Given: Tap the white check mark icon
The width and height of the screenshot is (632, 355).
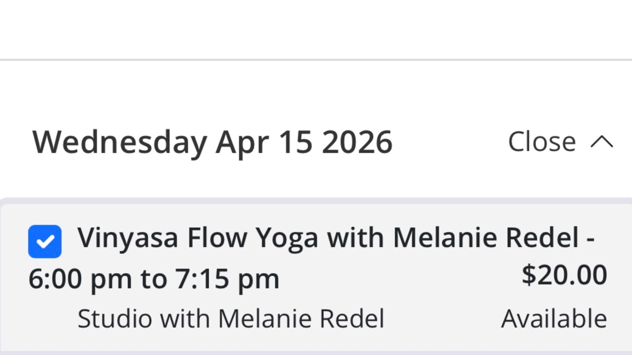Looking at the screenshot, I should click(x=45, y=242).
